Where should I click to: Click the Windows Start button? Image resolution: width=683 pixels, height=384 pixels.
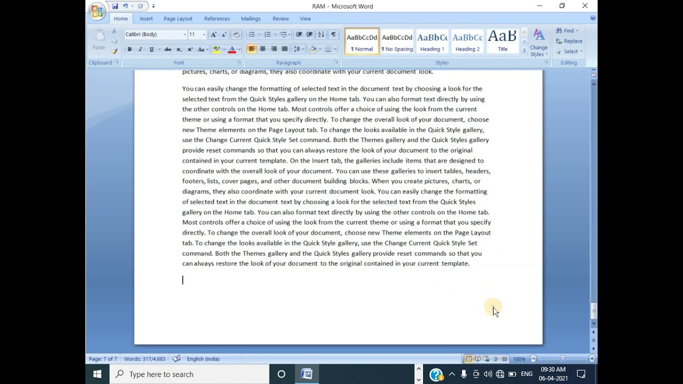pos(97,374)
